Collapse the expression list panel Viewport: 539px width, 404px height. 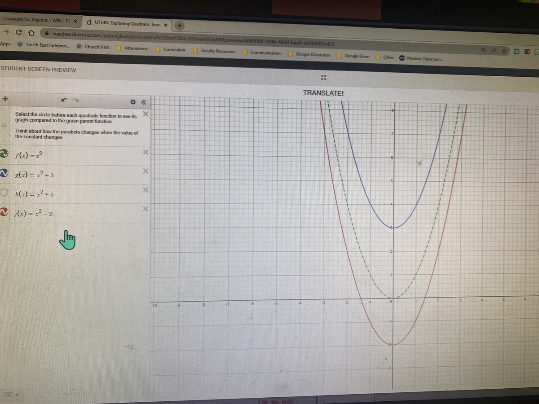pyautogui.click(x=143, y=102)
